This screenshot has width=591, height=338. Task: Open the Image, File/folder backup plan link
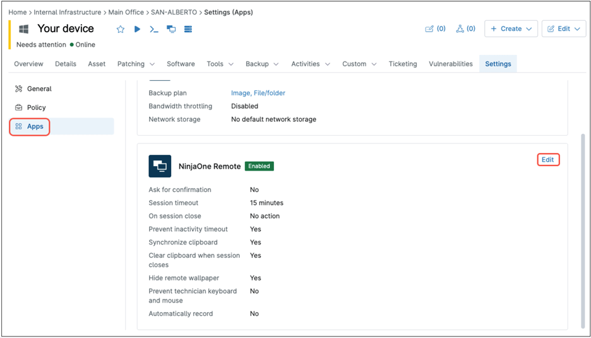(258, 93)
